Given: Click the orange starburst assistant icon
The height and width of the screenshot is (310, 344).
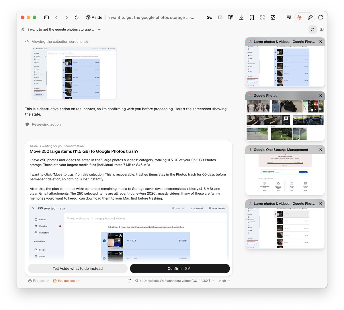Looking at the screenshot, I should point(300,17).
